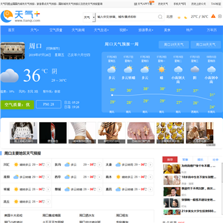Viewport: 223px width, 223px height.
Task: Open the 美食 navigation item
Action: (167, 30)
